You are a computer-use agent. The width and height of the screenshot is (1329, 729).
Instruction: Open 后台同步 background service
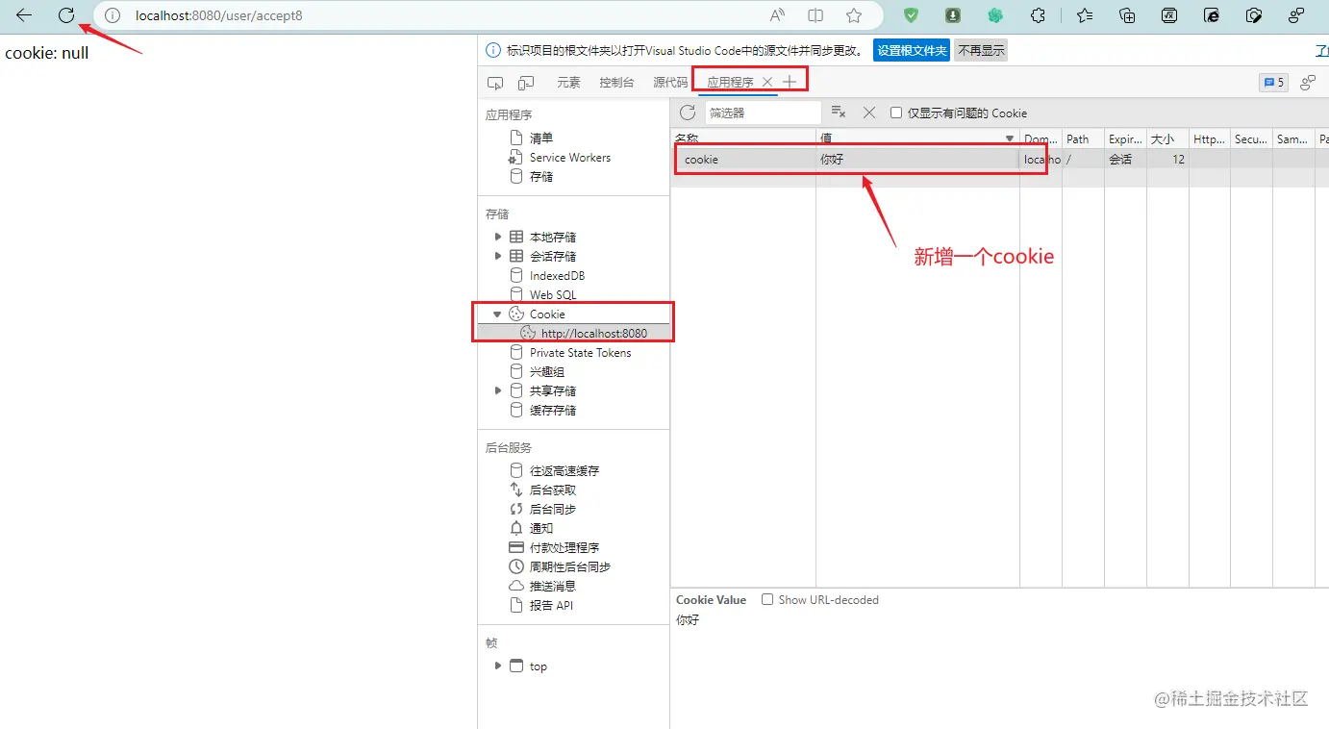(x=553, y=509)
